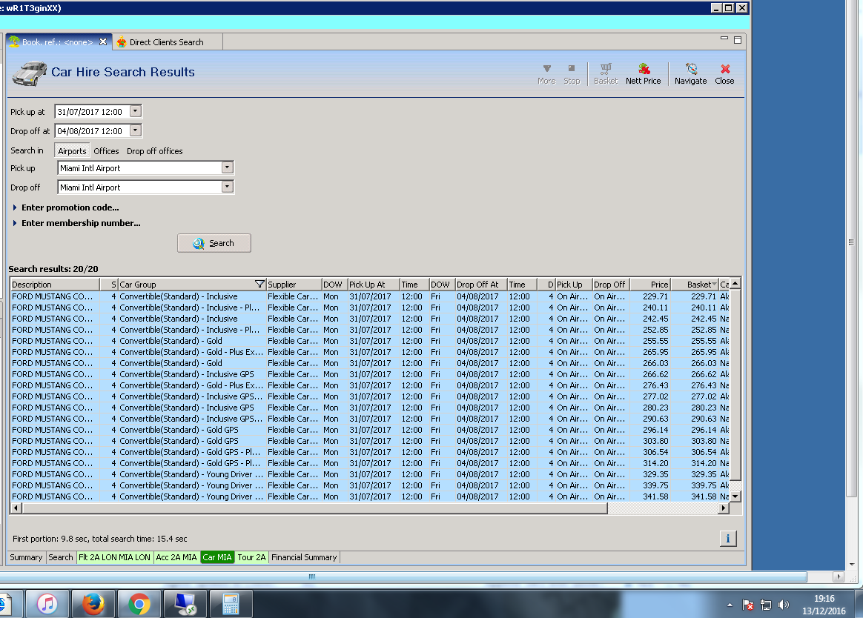This screenshot has width=863, height=618.
Task: Select the row priced 314.20
Action: [x=370, y=463]
